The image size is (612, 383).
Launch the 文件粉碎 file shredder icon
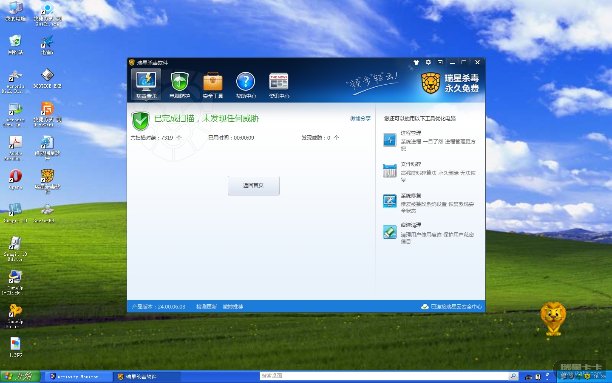pos(389,171)
